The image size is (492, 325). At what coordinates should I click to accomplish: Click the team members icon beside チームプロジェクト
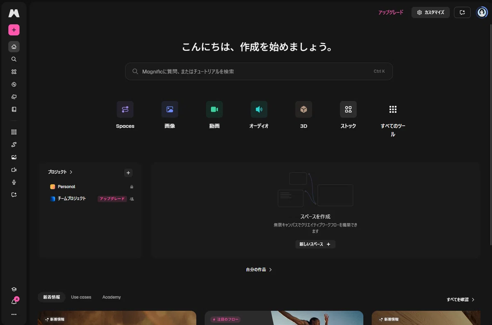coord(132,199)
